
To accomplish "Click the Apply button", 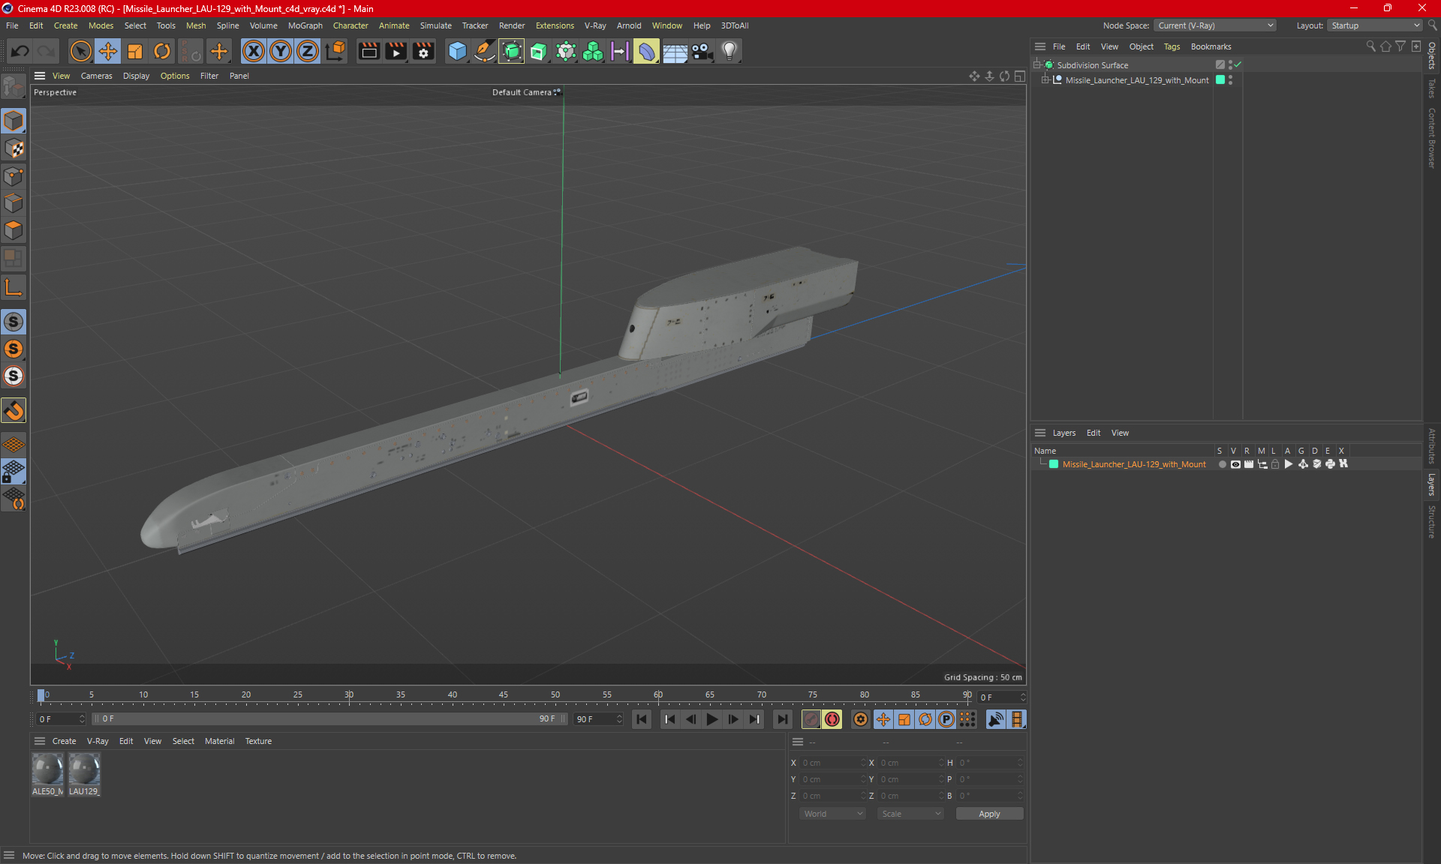I will 989,814.
